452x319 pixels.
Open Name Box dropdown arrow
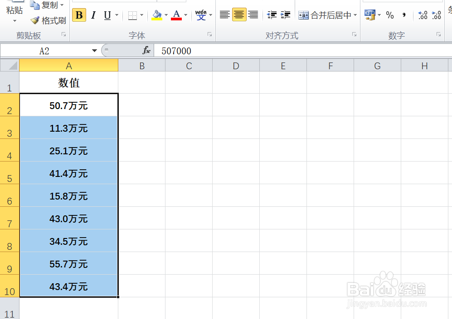[x=94, y=51]
